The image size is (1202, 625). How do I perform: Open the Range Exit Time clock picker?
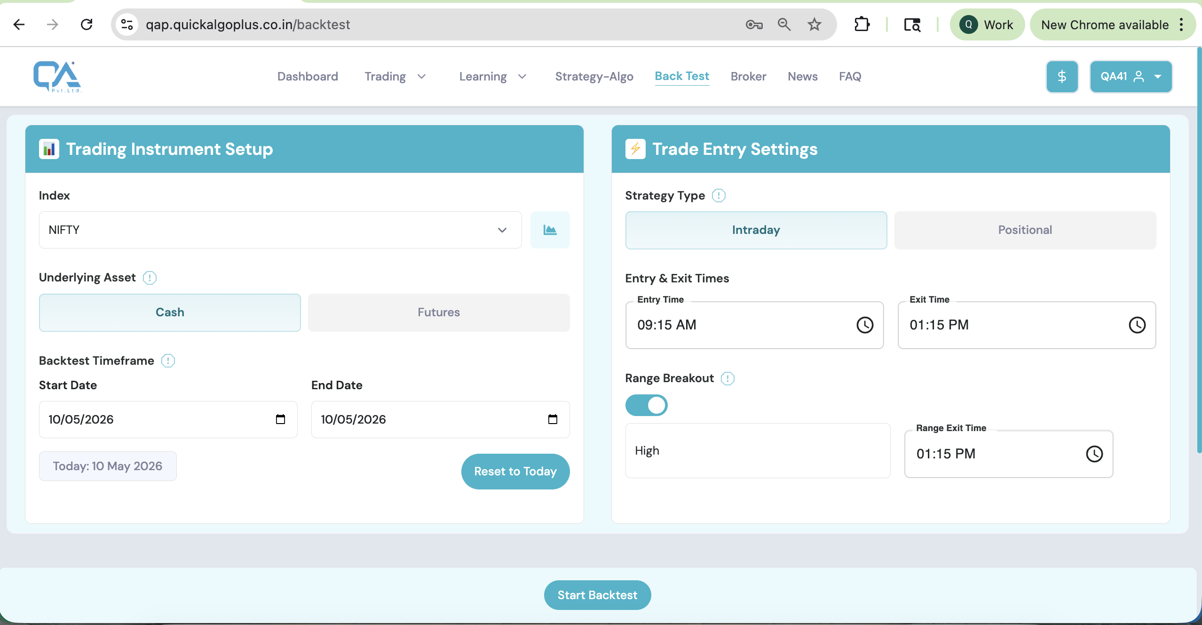[x=1094, y=454]
